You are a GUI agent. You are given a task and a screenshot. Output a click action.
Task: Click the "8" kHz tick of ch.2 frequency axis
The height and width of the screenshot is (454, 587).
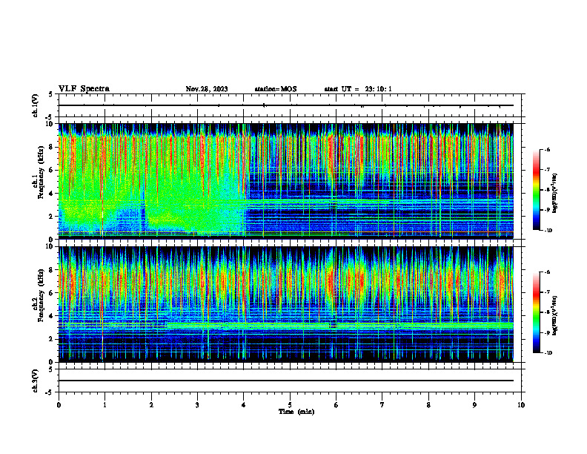click(51, 270)
